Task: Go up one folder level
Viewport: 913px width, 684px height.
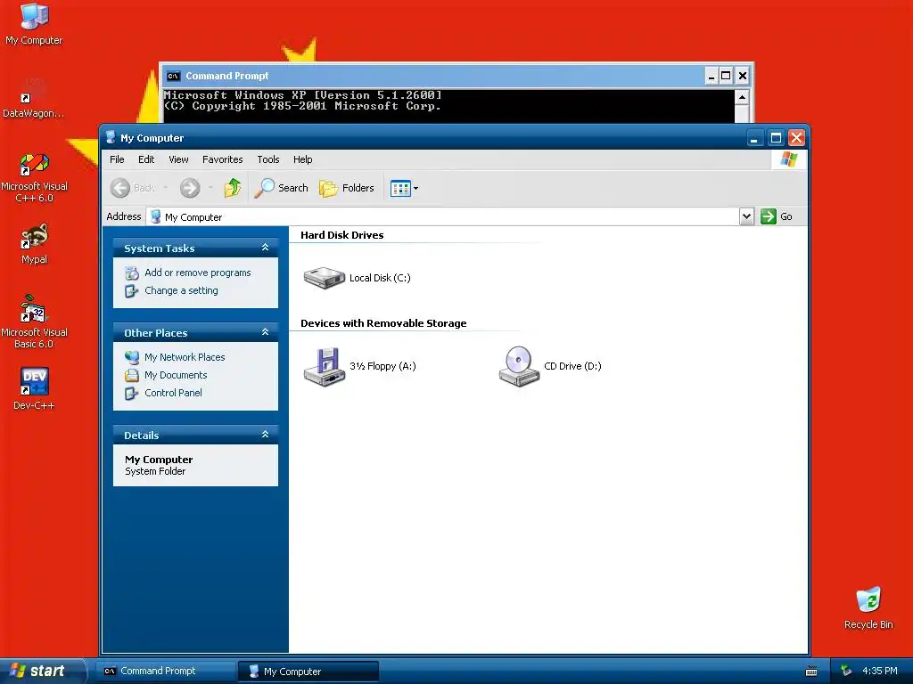Action: pos(233,188)
